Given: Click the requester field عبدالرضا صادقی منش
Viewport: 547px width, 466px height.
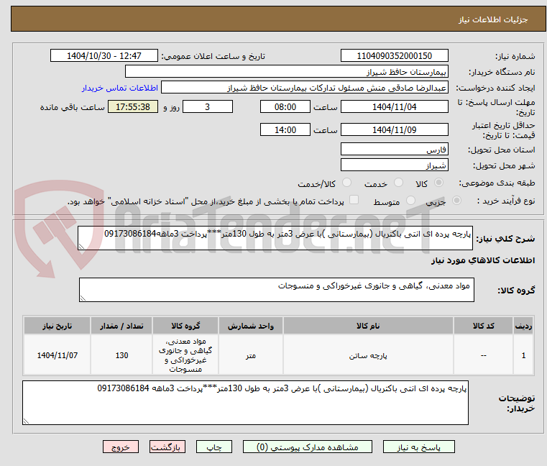Looking at the screenshot, I should (x=305, y=88).
